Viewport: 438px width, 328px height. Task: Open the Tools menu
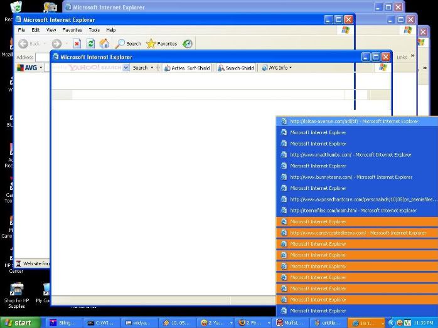click(94, 30)
